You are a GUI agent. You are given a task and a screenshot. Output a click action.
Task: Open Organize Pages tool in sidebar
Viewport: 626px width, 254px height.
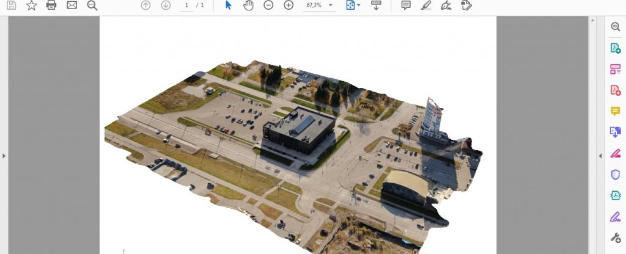[x=616, y=69]
